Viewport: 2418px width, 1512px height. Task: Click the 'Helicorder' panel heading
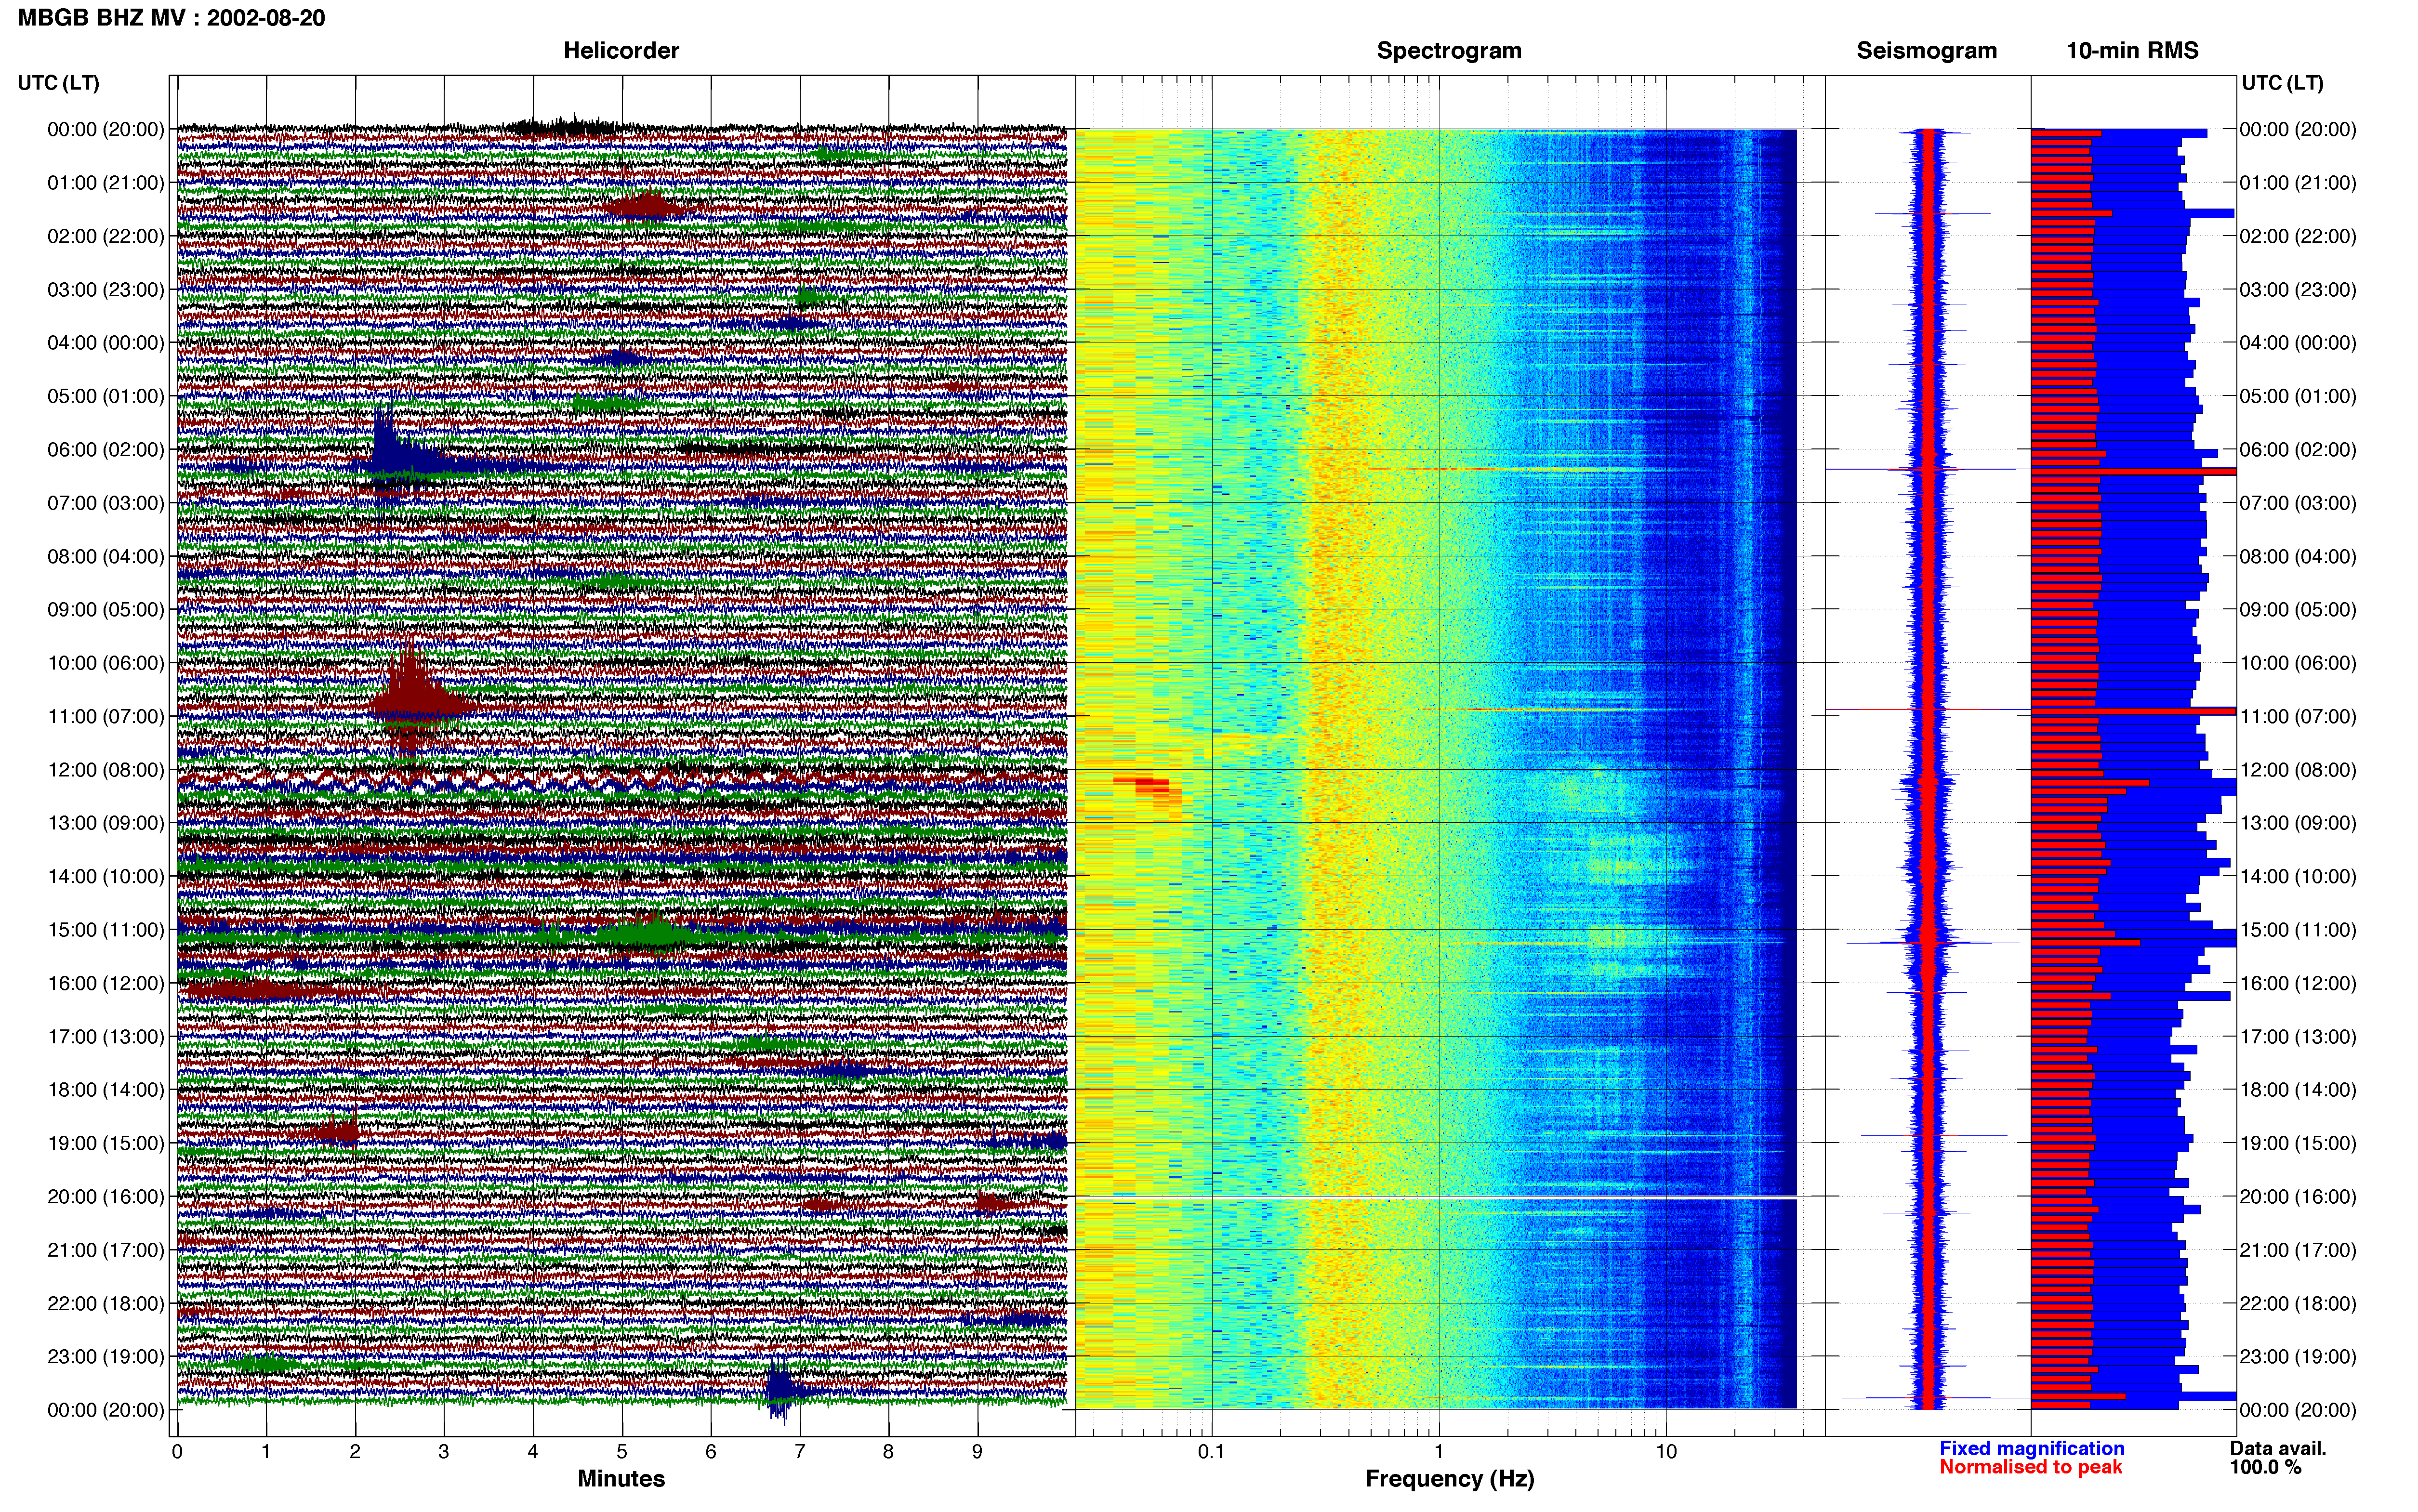coord(621,51)
